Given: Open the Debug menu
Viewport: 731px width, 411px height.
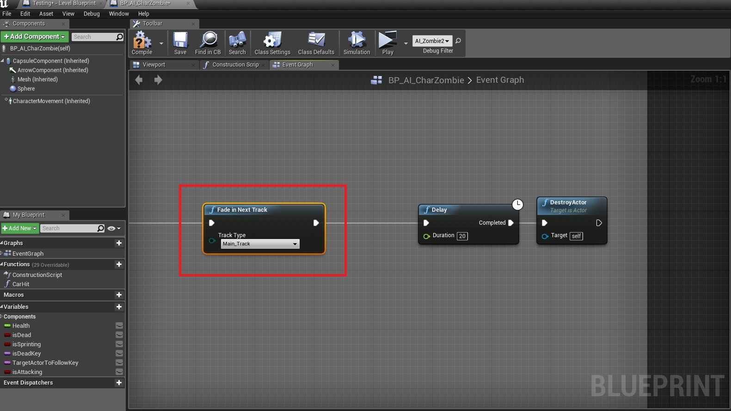Looking at the screenshot, I should [x=92, y=14].
